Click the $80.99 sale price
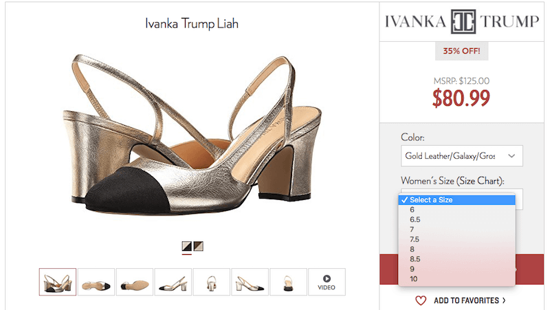Screen dimensions: 550x310 [x=461, y=98]
